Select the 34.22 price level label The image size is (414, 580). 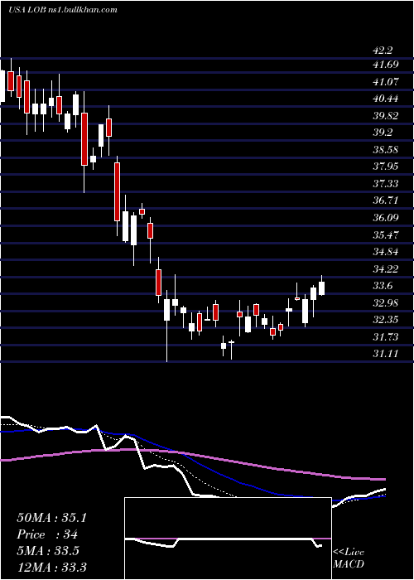386,269
